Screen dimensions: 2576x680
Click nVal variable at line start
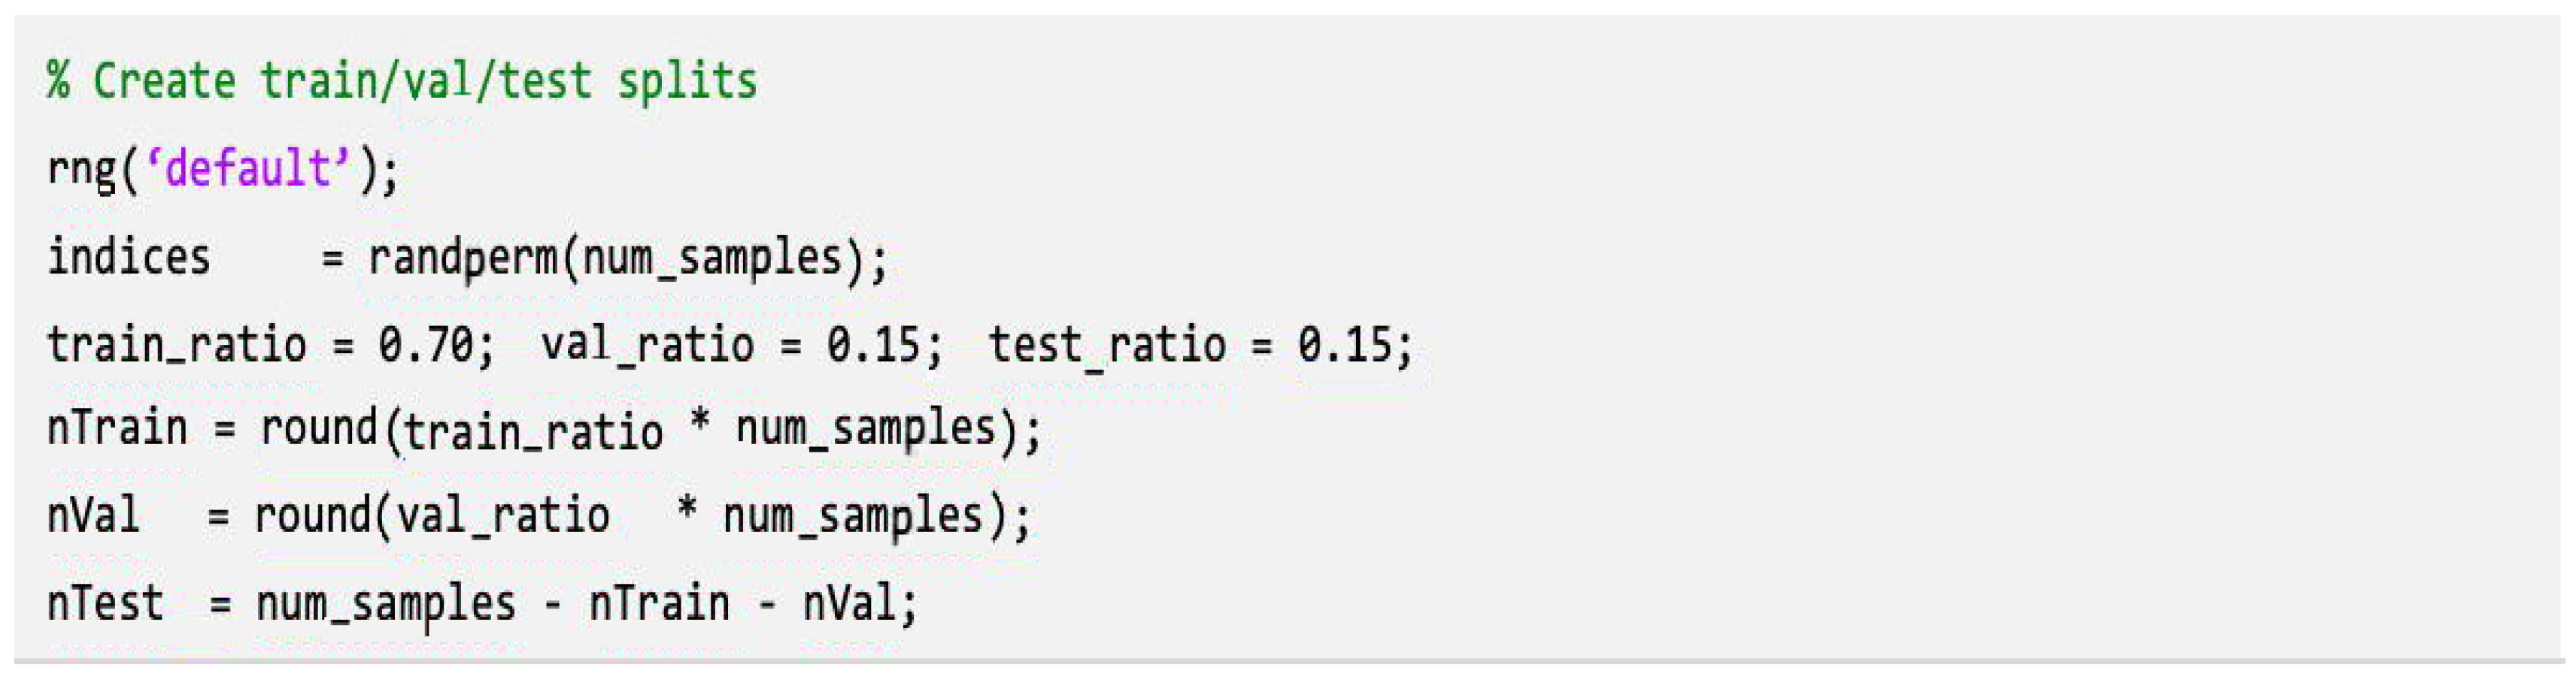point(93,516)
